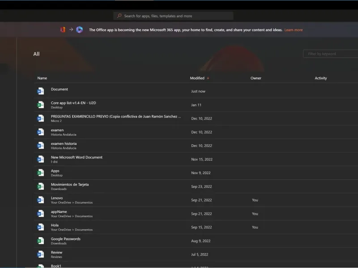The image size is (358, 268).
Task: Open the Google Passwords spreadsheet
Action: click(66, 239)
